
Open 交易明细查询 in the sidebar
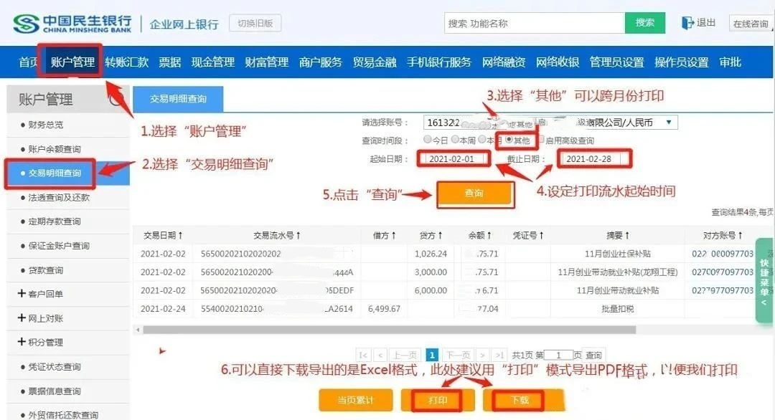55,173
